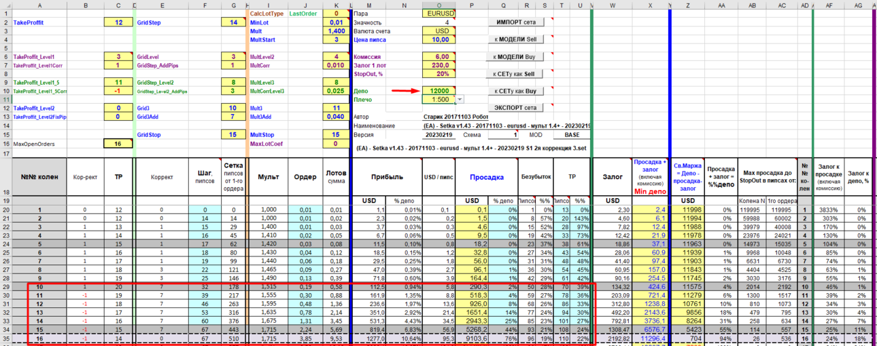Viewport: 877px width, 346px height.
Task: Click the Прибыль table header
Action: click(x=387, y=176)
